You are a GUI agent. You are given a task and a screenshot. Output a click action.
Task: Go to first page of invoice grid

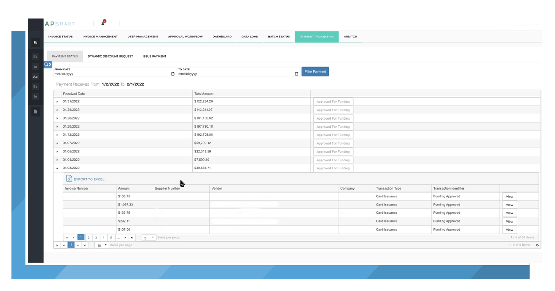click(67, 238)
